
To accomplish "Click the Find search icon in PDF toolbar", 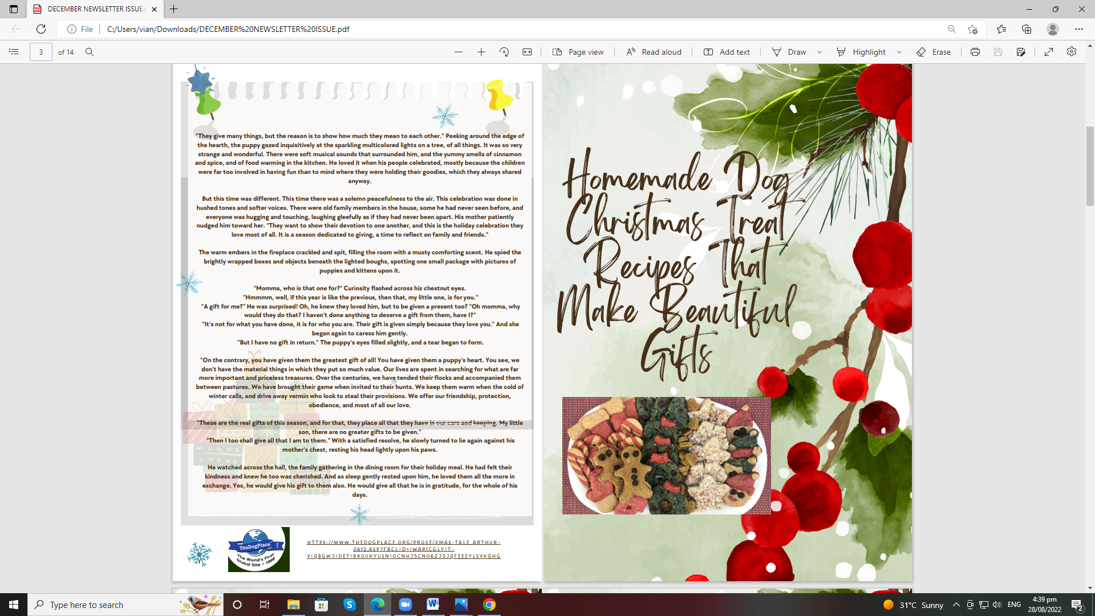I will [x=90, y=52].
